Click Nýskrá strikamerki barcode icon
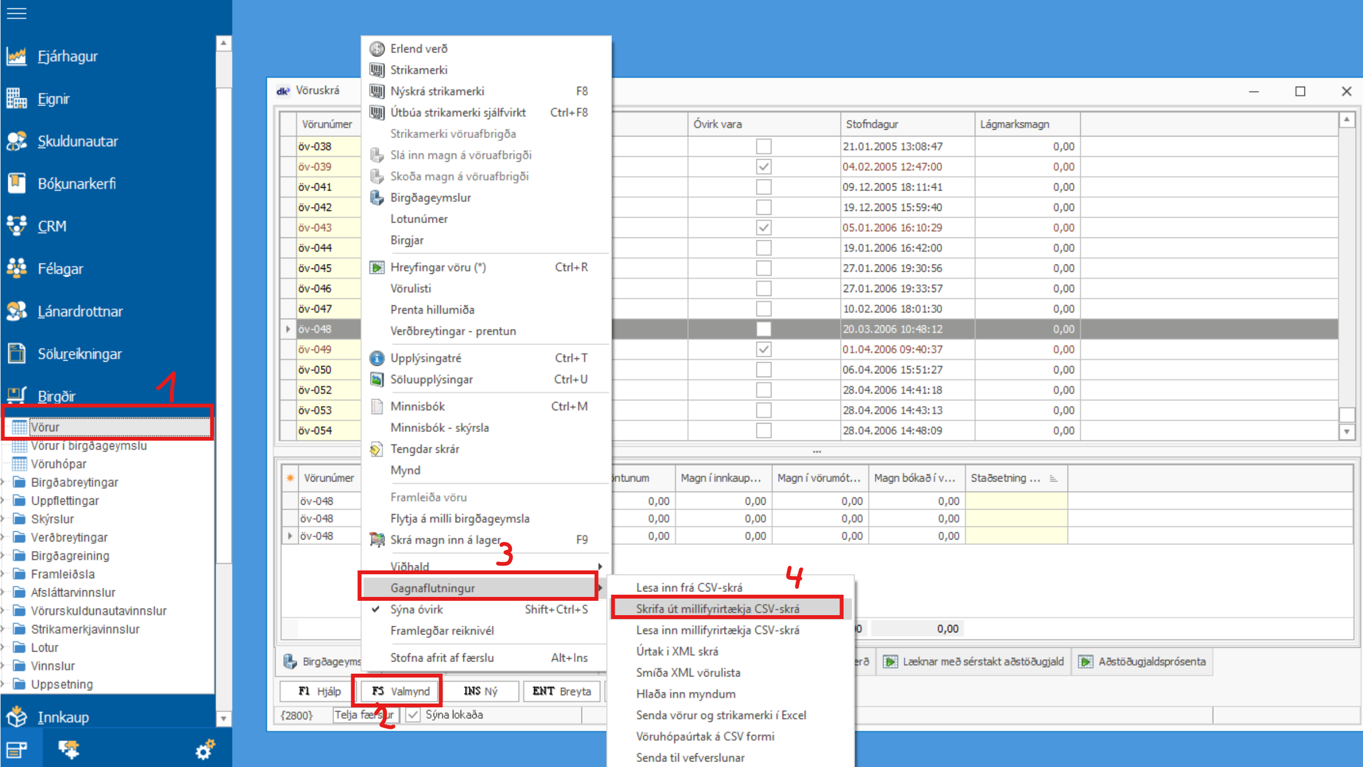Screen dimensions: 1363x767 (377, 91)
